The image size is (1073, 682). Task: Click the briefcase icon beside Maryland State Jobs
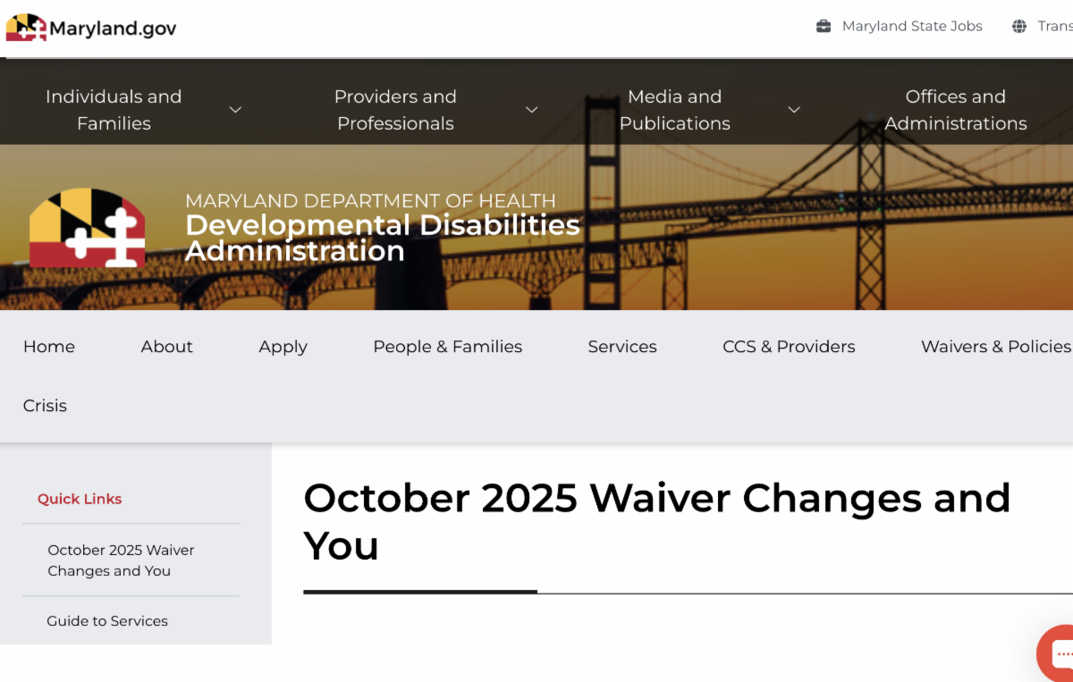click(x=824, y=26)
